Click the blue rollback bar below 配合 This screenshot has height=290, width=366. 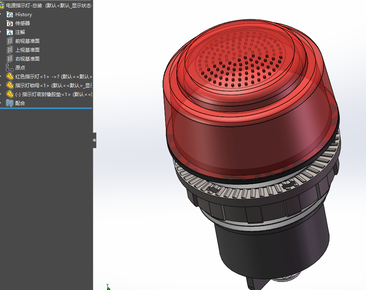[46, 108]
